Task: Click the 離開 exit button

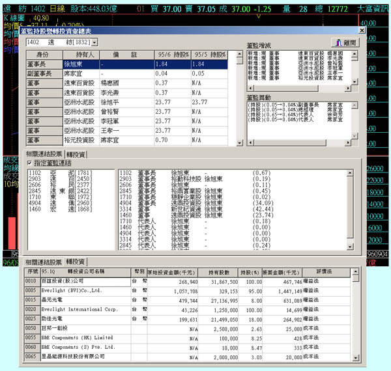Action: pos(345,42)
